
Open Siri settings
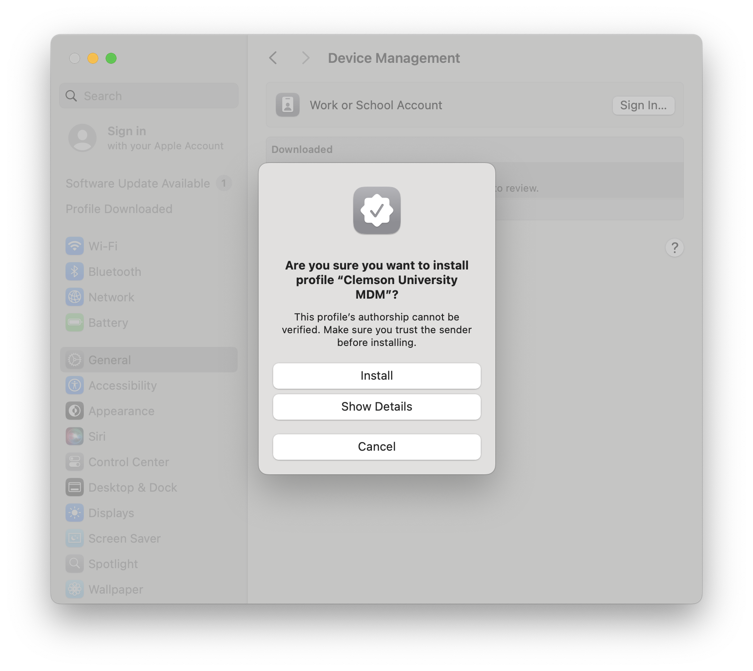tap(149, 437)
